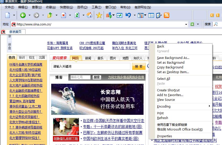Open the 收藏(A) menu
Screen dimensions: 222x145
51,7
